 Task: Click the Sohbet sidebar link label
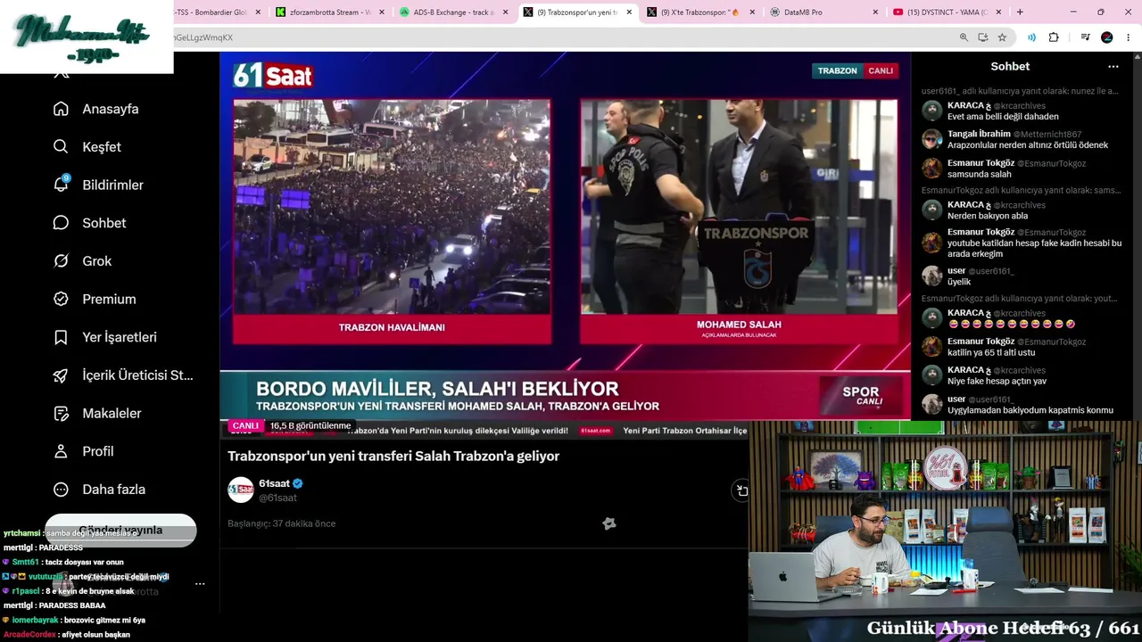pyautogui.click(x=104, y=223)
